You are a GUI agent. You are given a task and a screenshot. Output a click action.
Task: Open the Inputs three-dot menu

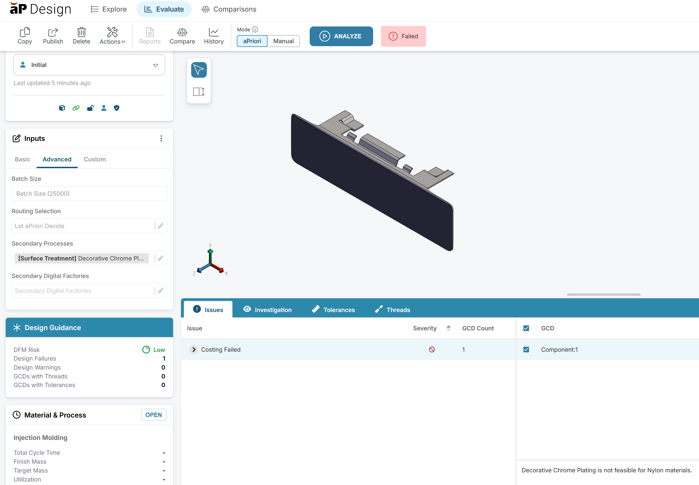161,138
